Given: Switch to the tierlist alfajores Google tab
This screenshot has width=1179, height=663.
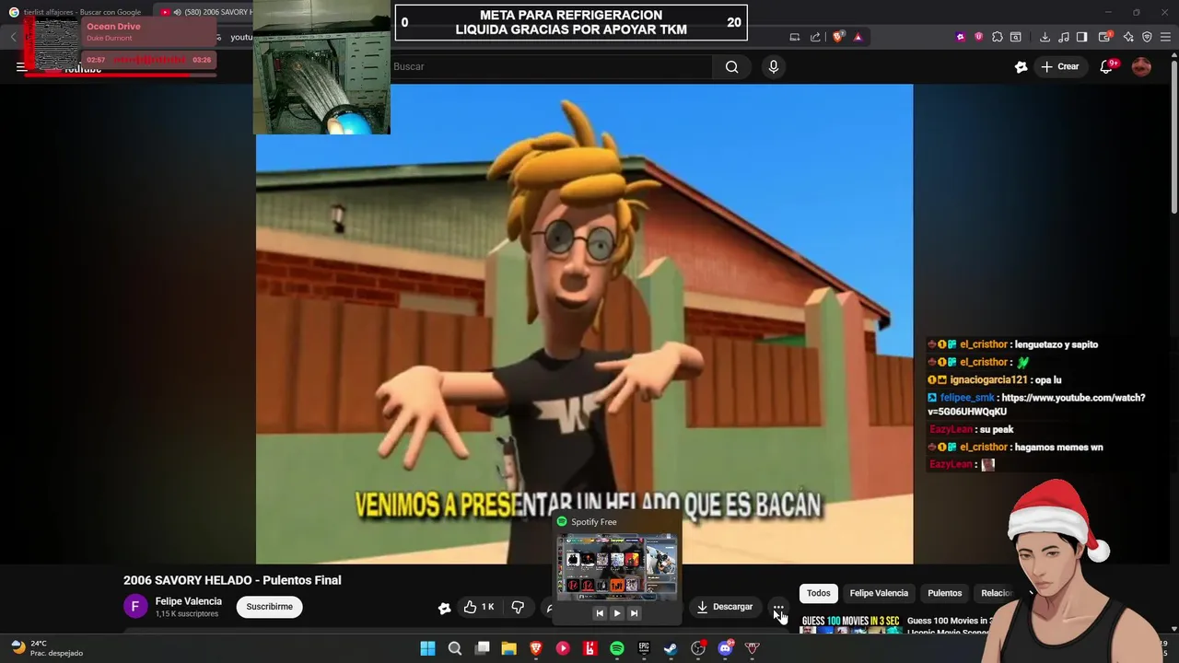Looking at the screenshot, I should 76,12.
